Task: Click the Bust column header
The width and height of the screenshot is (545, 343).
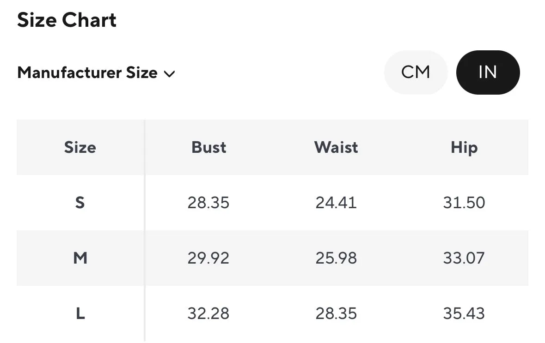Action: point(208,147)
